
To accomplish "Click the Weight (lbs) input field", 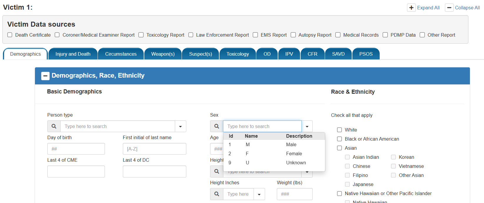I will 294,194.
